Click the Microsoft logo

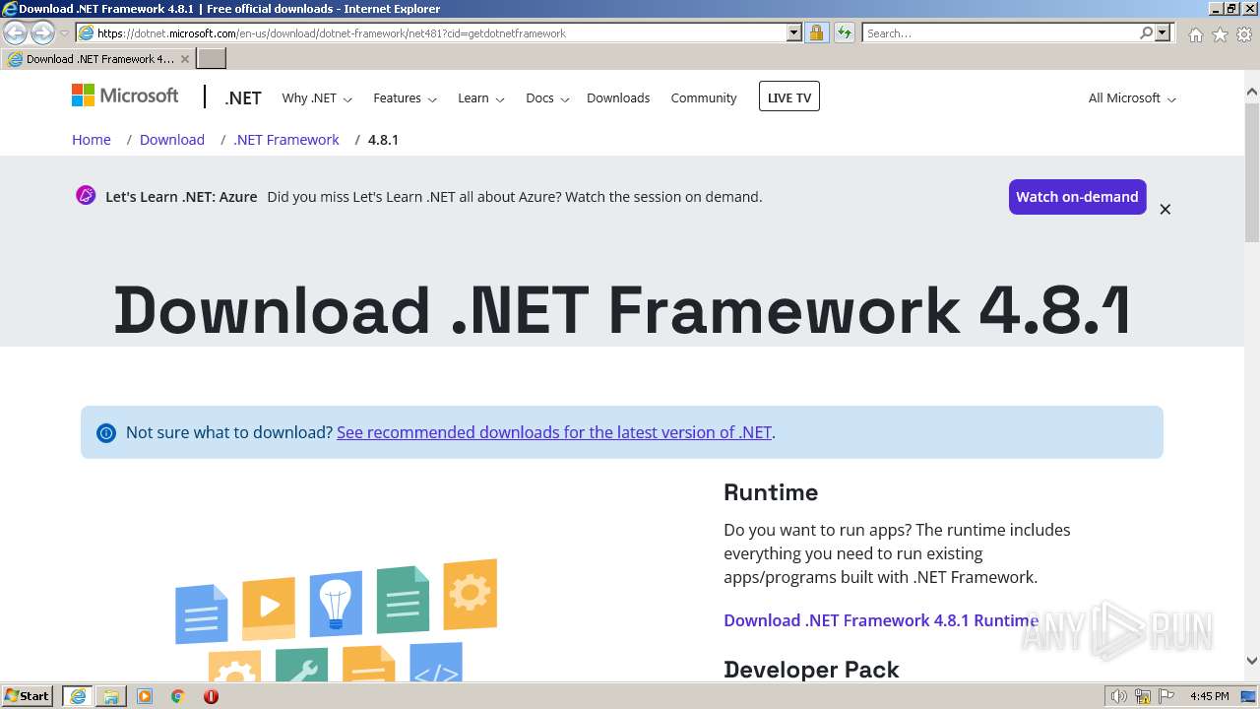click(125, 96)
